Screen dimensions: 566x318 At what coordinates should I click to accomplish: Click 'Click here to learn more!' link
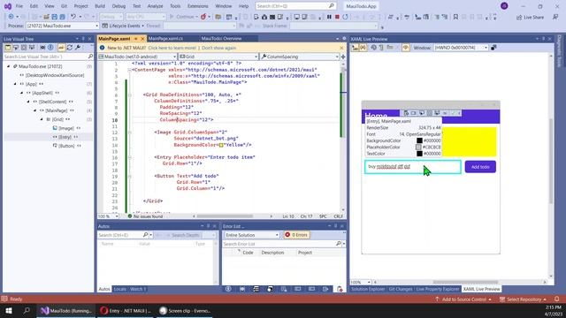point(172,48)
